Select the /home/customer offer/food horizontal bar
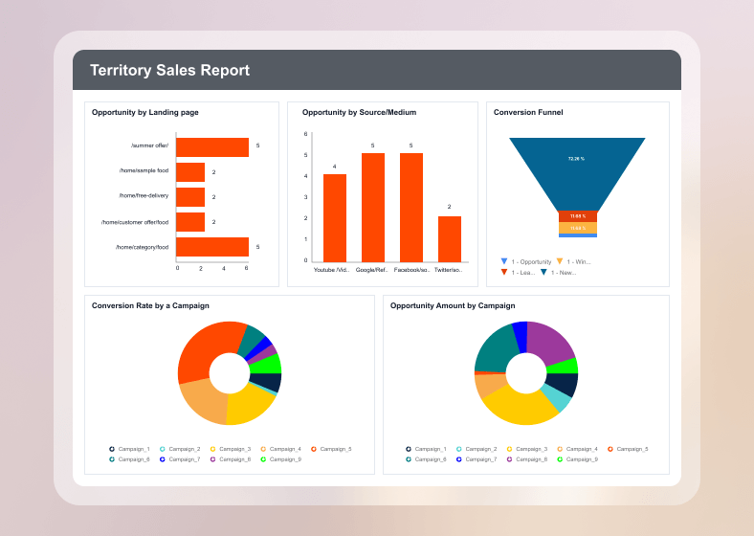The height and width of the screenshot is (536, 754). click(x=190, y=222)
